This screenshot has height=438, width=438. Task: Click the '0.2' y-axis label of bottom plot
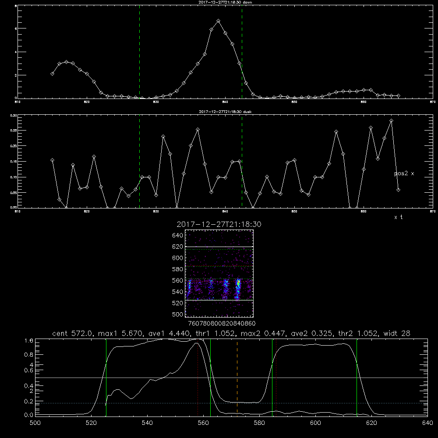click(29, 401)
